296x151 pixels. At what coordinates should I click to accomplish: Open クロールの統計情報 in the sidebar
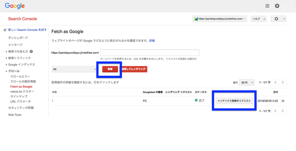click(23, 81)
